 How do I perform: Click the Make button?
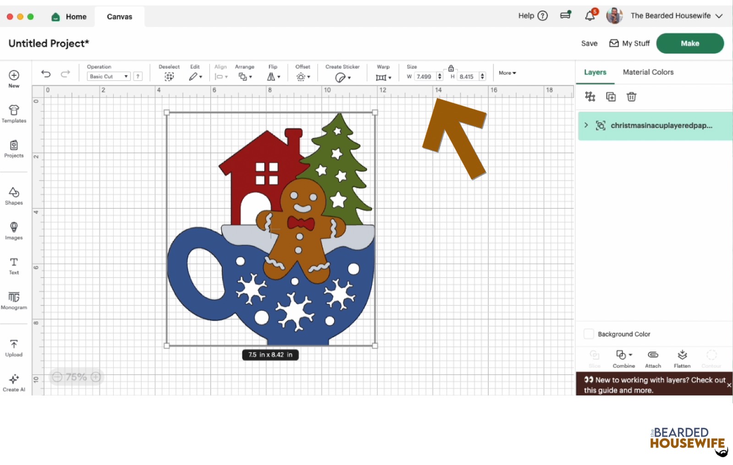(x=689, y=43)
